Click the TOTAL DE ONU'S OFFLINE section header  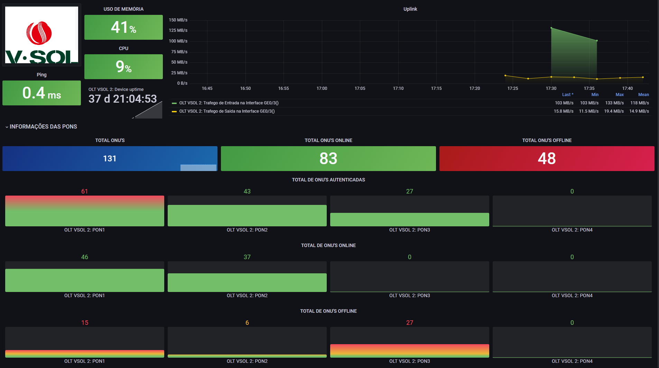point(328,311)
